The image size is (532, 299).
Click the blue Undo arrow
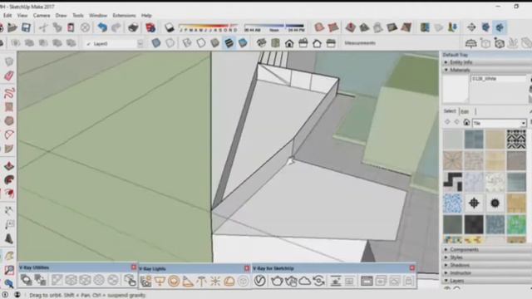coord(102,27)
